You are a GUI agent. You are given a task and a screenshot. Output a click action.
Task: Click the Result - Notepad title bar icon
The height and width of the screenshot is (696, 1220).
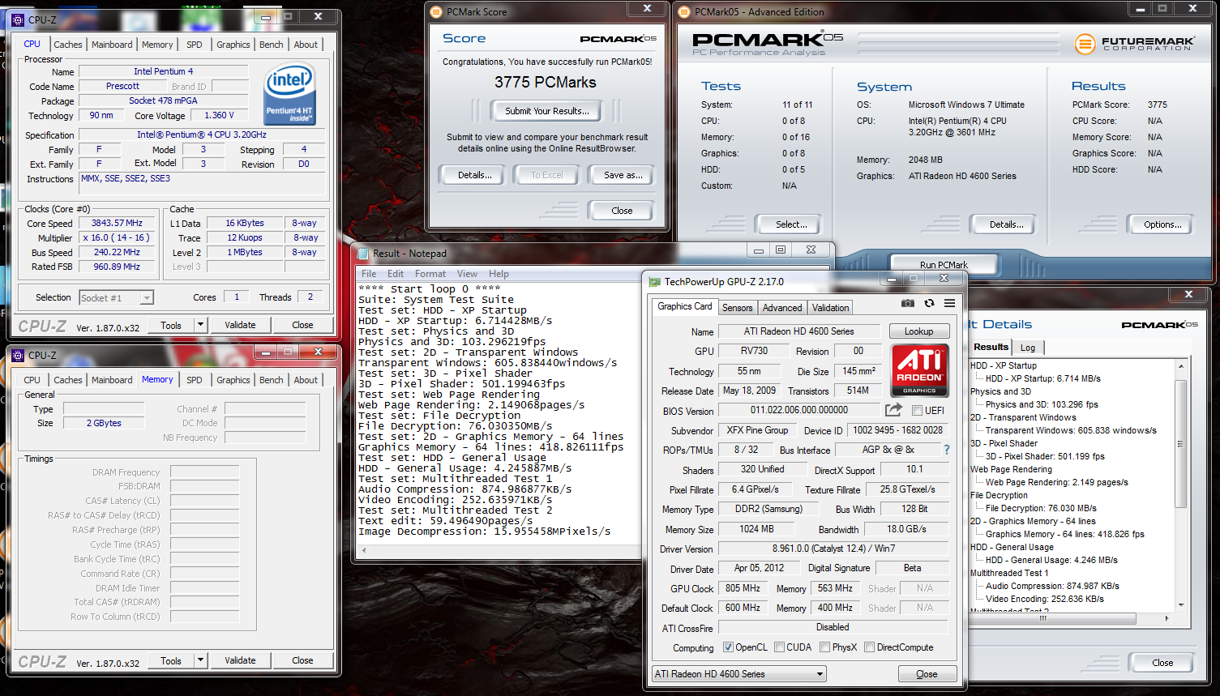coord(362,253)
